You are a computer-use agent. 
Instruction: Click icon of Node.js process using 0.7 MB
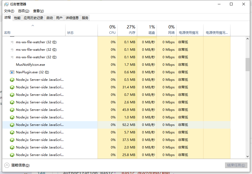pyautogui.click(x=12, y=95)
